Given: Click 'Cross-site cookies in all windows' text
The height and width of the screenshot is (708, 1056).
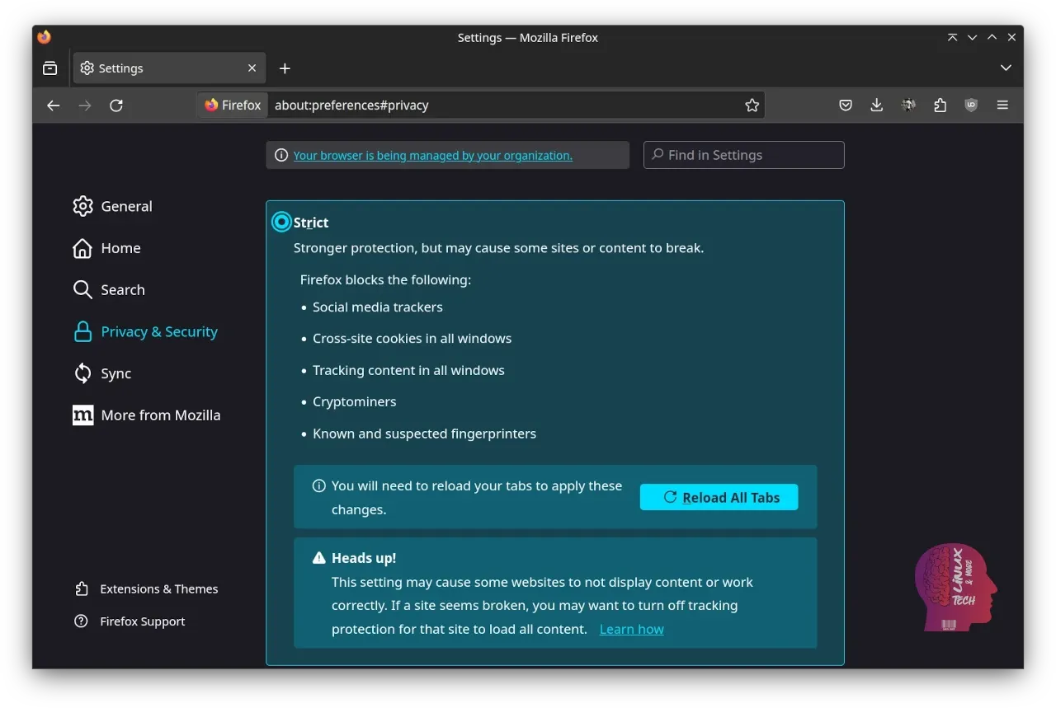Looking at the screenshot, I should (412, 339).
